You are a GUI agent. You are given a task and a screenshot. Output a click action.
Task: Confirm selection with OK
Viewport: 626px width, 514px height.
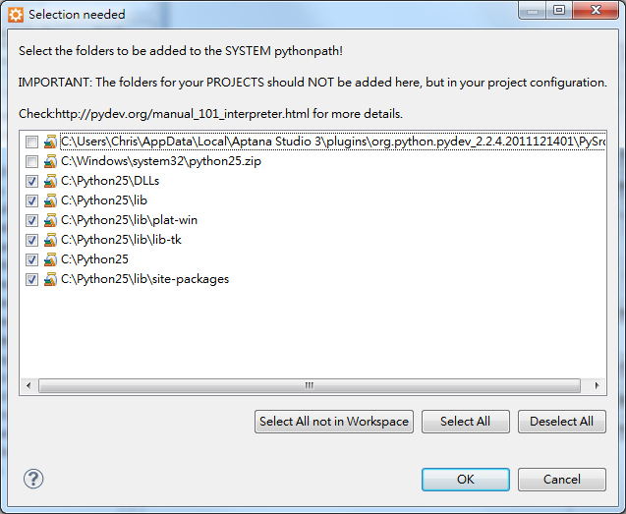coord(466,480)
